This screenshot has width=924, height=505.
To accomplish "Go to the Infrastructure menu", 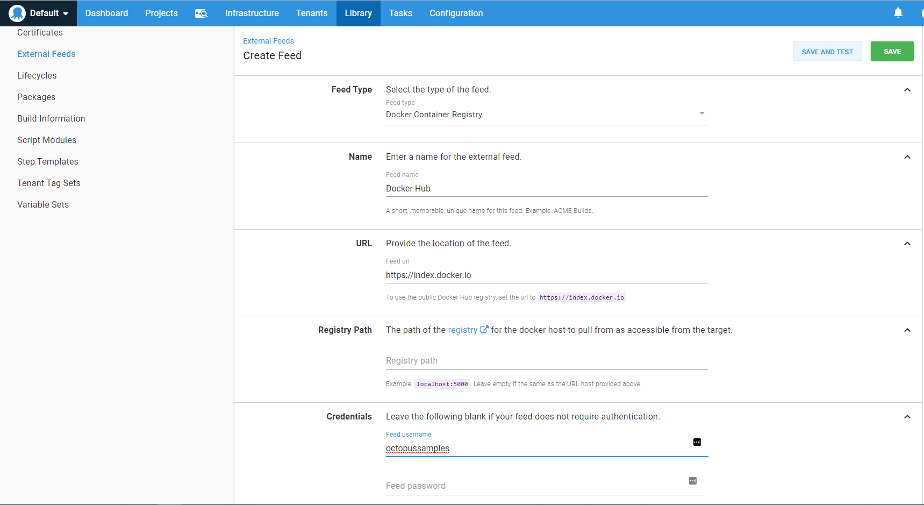I will coord(252,13).
